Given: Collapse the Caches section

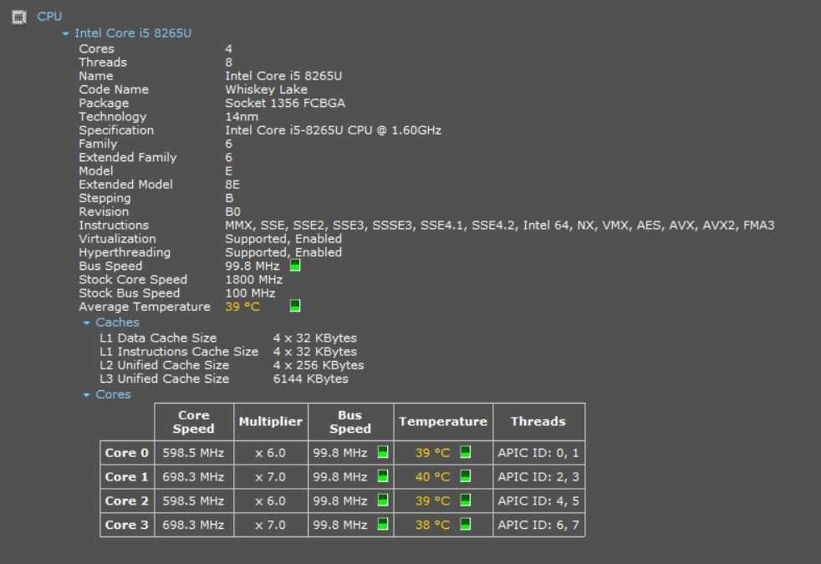Looking at the screenshot, I should coord(86,323).
